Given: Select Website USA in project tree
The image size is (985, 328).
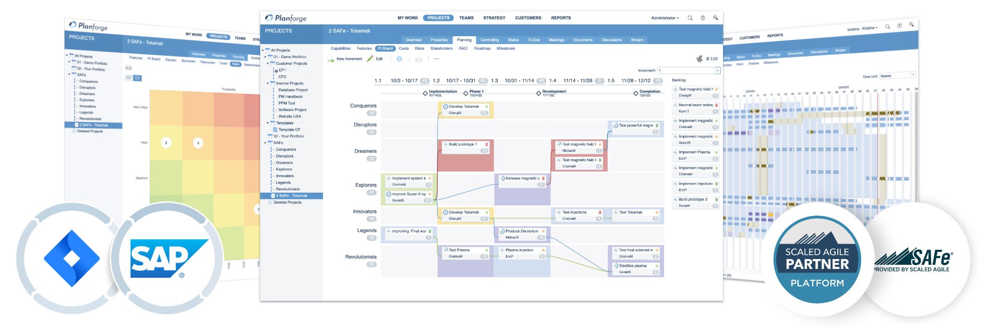Looking at the screenshot, I should 289,117.
